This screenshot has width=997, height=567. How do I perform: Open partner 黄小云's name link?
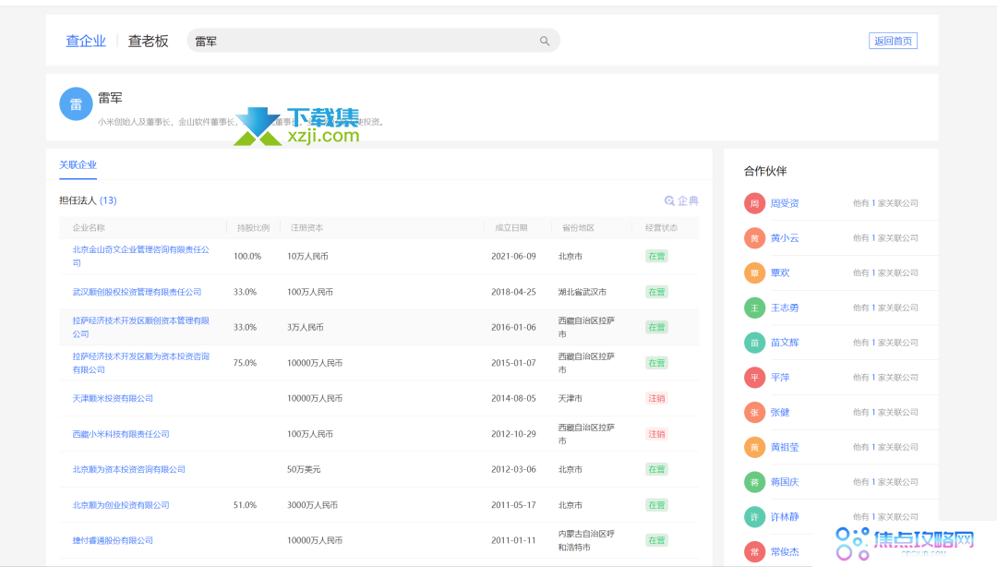[785, 238]
